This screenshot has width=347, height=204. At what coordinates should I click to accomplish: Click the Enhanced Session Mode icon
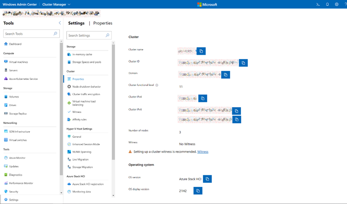(69, 144)
